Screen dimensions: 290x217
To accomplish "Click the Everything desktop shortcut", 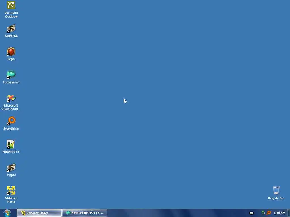I will (x=11, y=123).
